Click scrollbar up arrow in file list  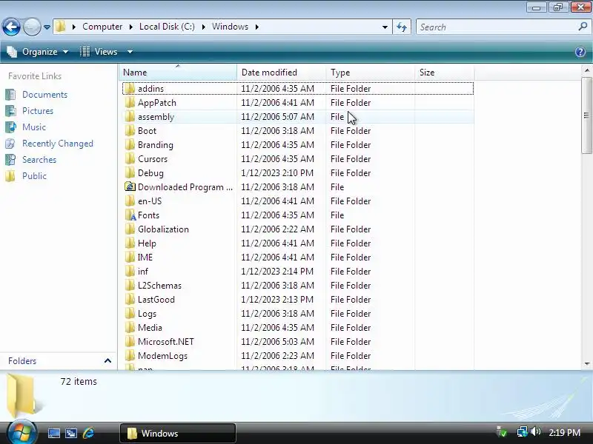(587, 70)
